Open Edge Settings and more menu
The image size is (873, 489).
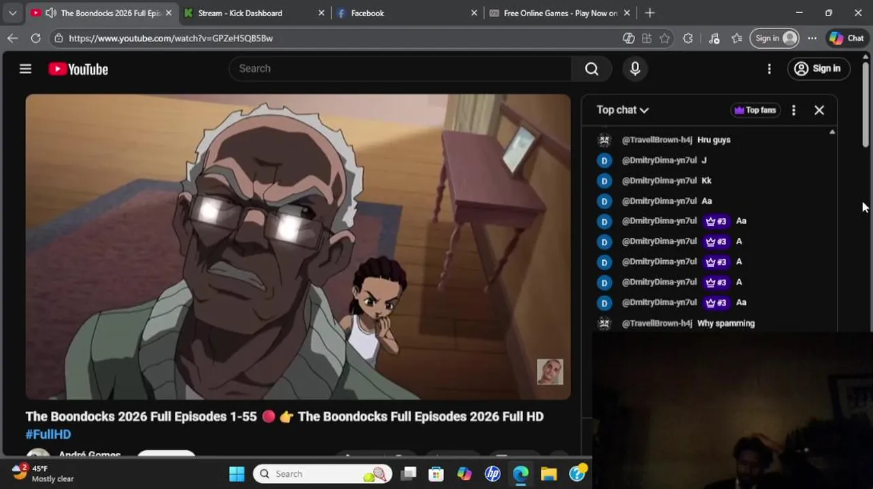click(812, 38)
